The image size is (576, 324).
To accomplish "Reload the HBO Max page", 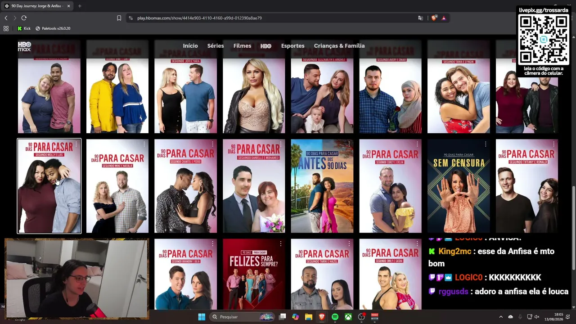I will pyautogui.click(x=24, y=18).
